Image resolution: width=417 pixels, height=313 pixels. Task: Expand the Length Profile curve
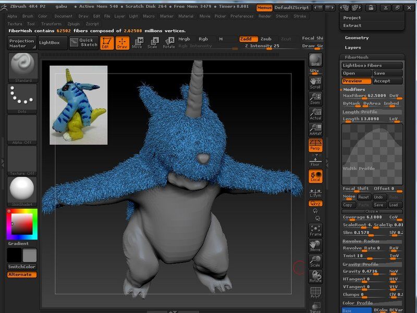pos(372,112)
